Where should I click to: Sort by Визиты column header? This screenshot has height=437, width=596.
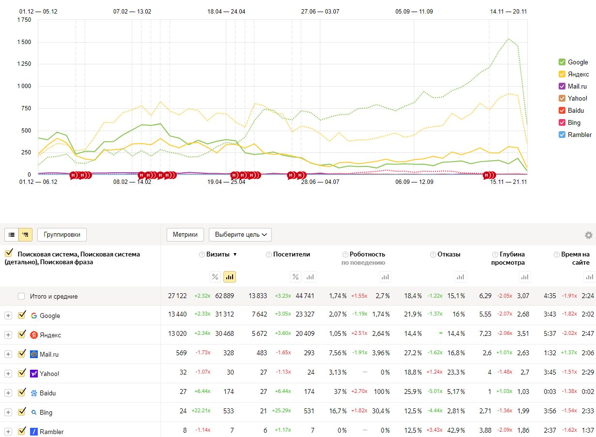pyautogui.click(x=218, y=254)
